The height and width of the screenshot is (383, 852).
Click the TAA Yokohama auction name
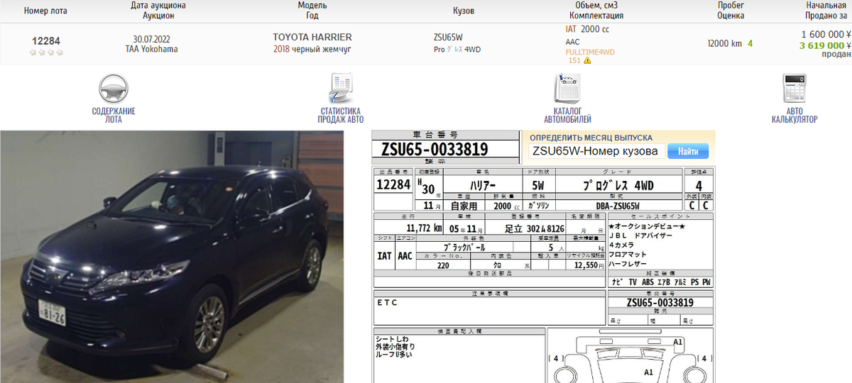pyautogui.click(x=152, y=49)
